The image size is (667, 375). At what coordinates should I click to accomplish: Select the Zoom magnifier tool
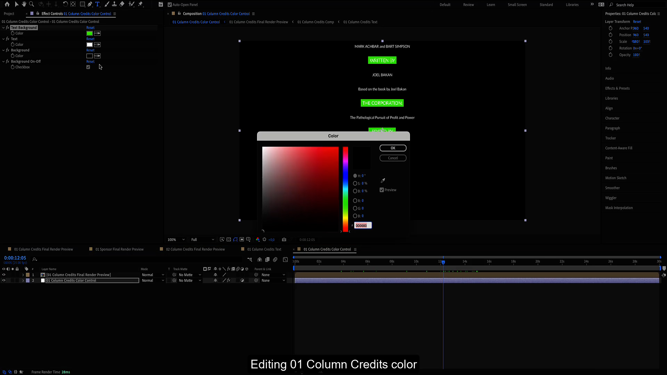[x=32, y=4]
